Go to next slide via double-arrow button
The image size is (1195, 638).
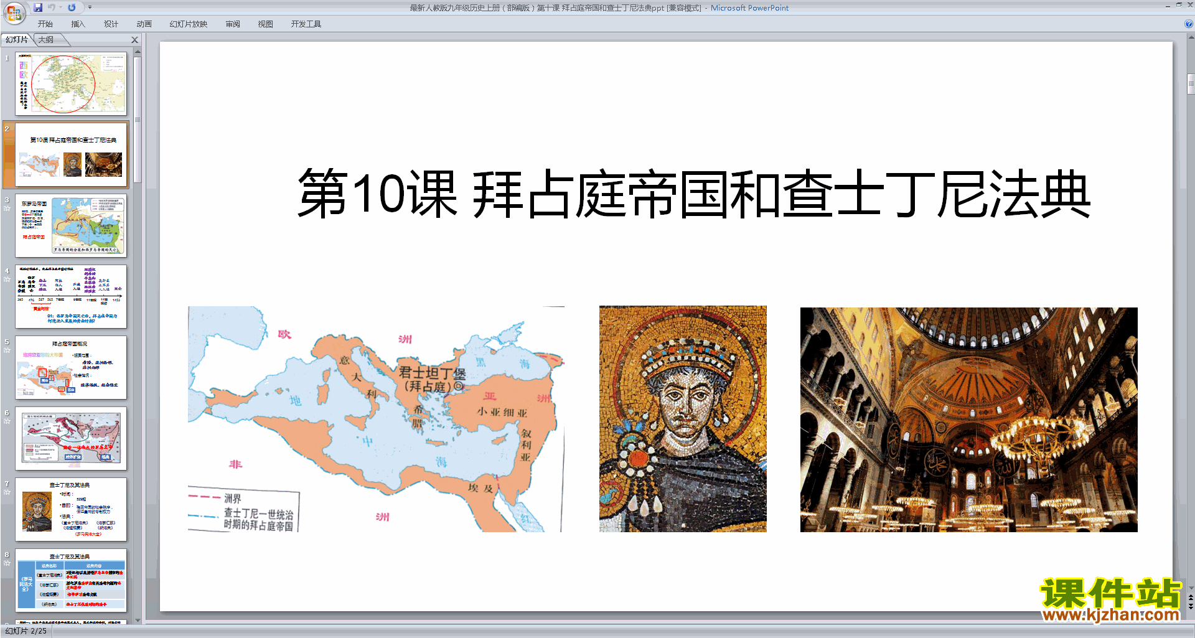click(x=1191, y=606)
